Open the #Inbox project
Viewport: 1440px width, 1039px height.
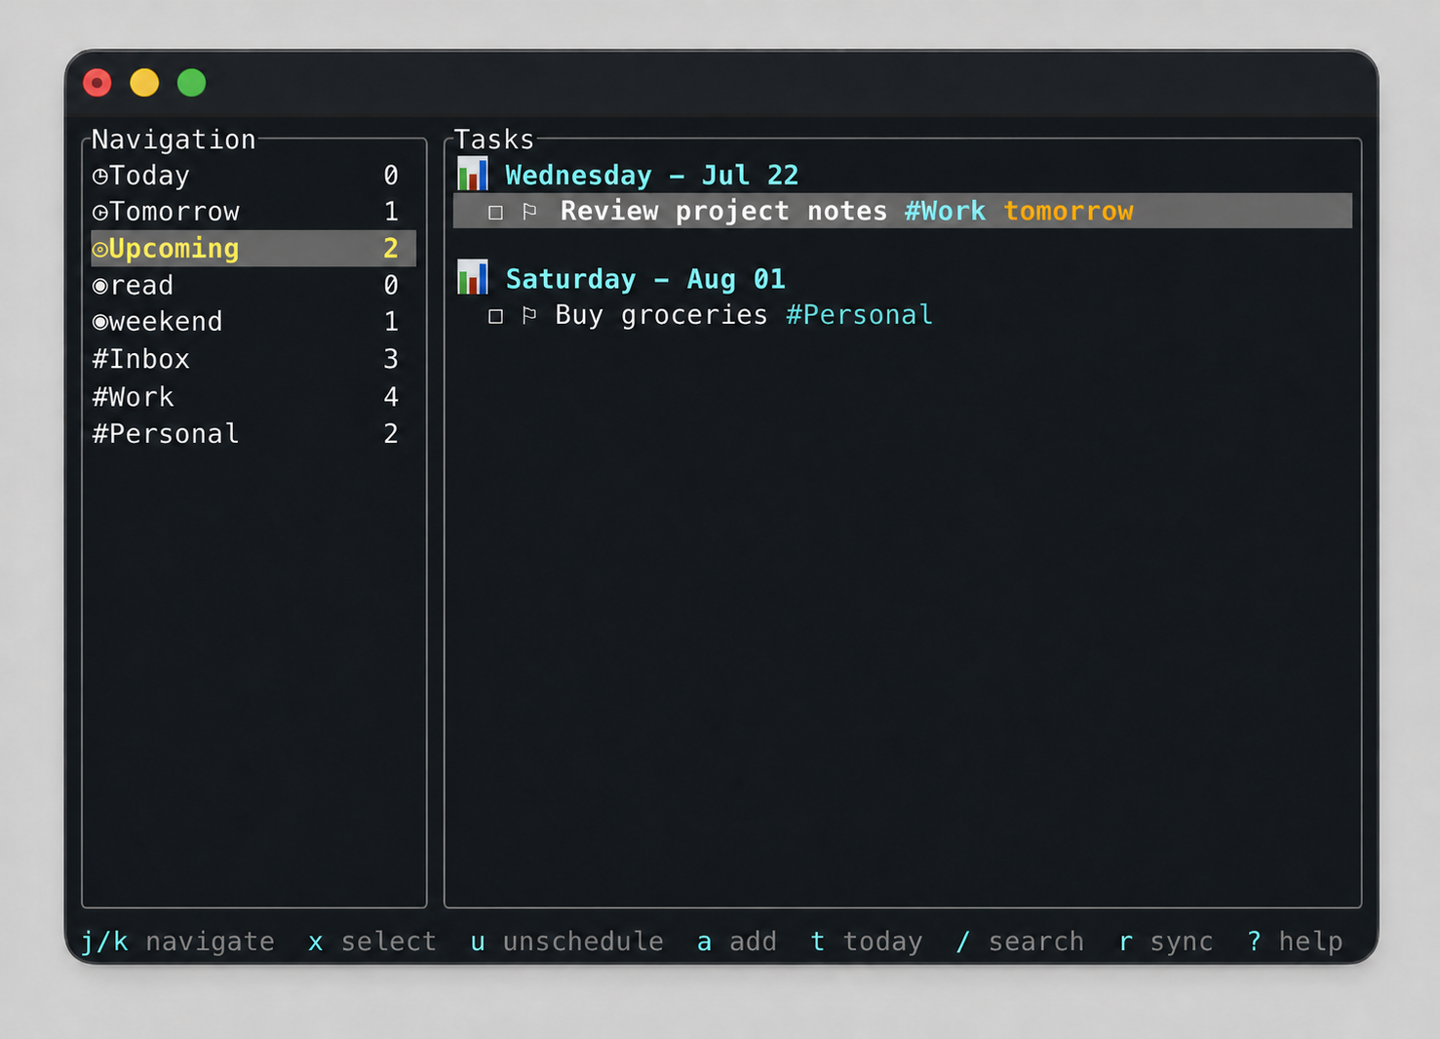tap(253, 359)
